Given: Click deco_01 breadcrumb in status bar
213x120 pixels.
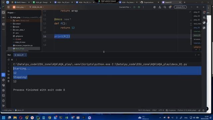Looking at the screenshot, I should (19, 110).
